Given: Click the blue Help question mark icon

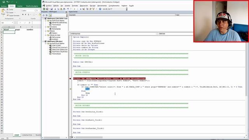Looking at the screenshot, I should [x=100, y=9].
